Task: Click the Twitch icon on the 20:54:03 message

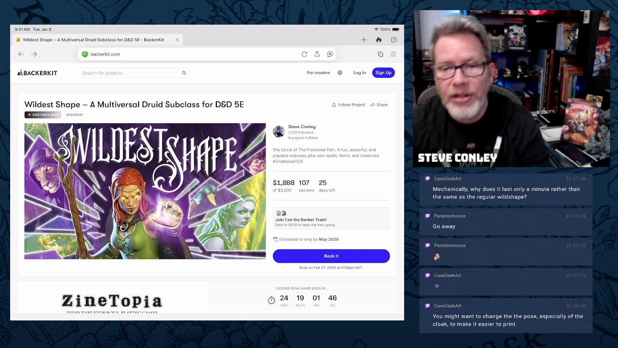Action: click(x=427, y=246)
